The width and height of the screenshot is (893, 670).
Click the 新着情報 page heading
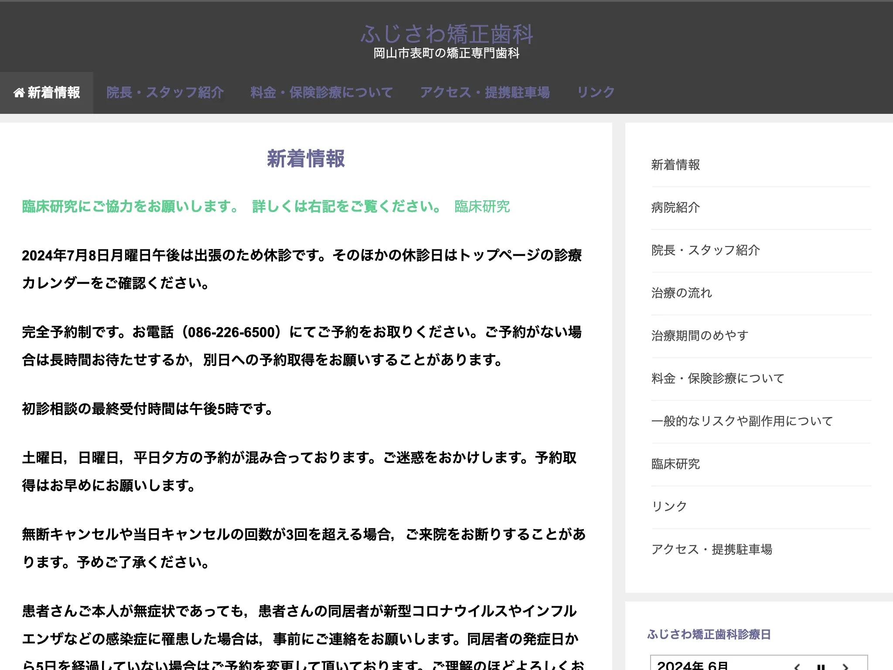click(306, 159)
